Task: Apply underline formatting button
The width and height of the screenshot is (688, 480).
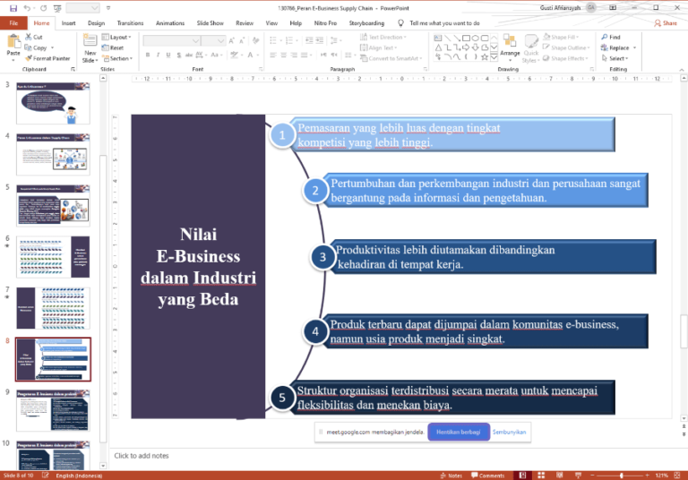Action: pyautogui.click(x=168, y=55)
